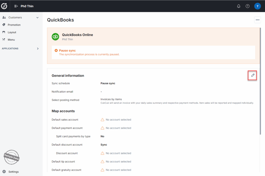Viewport: 265px width, 176px height.
Task: Click the Settings gear icon
Action: (x=4, y=172)
